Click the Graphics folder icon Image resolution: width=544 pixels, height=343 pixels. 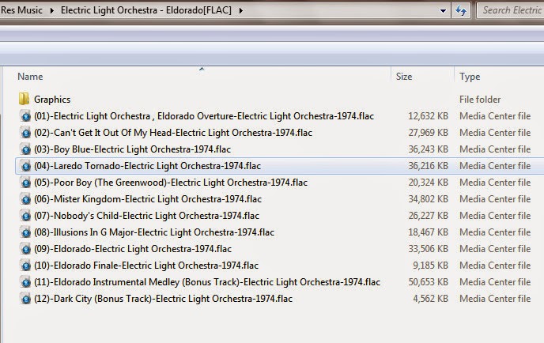coord(25,100)
